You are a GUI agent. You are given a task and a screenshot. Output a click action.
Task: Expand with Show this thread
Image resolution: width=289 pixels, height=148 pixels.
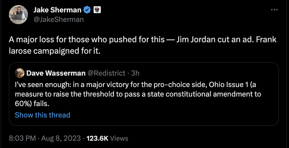(x=43, y=115)
